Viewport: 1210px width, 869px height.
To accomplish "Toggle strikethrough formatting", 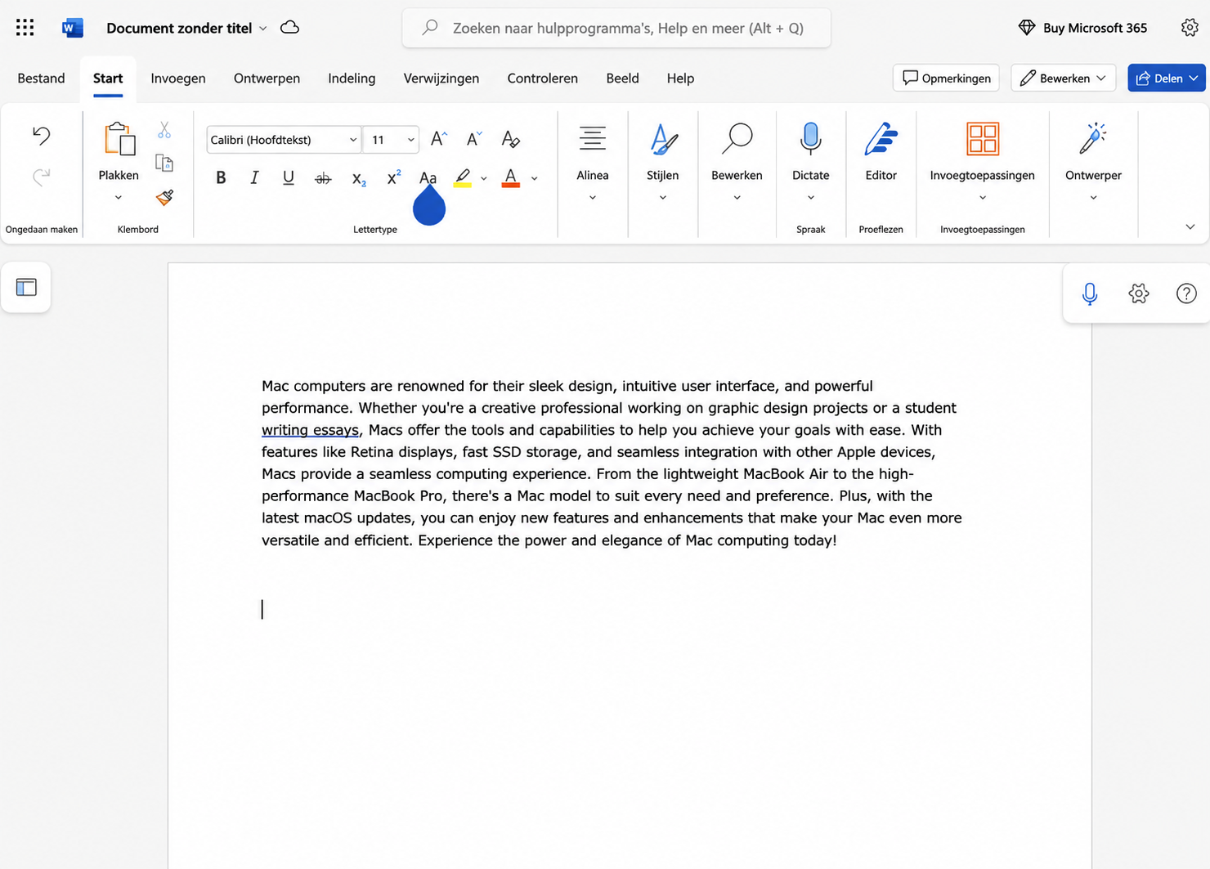I will point(323,178).
